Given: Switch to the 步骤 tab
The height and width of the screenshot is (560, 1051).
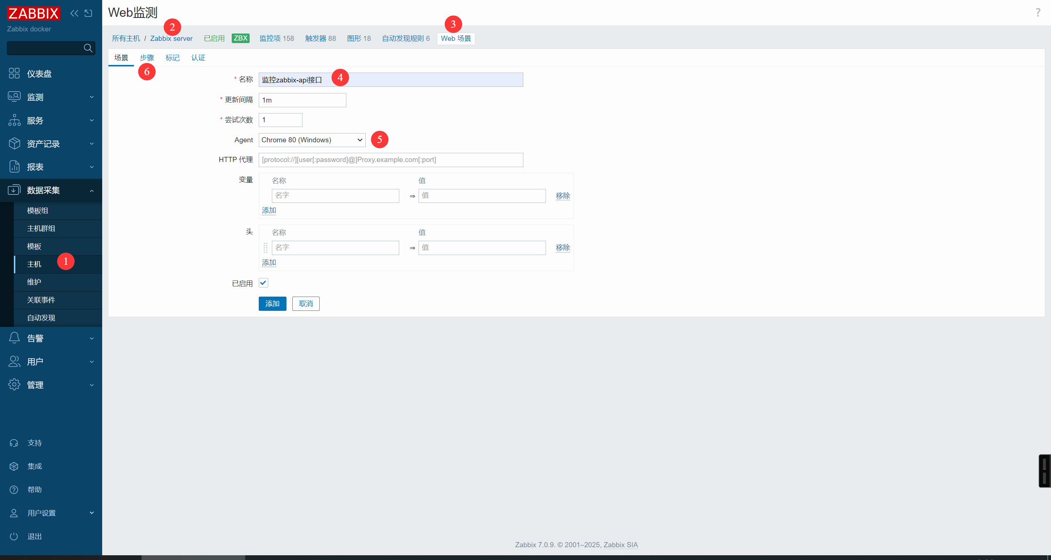Looking at the screenshot, I should (x=147, y=58).
